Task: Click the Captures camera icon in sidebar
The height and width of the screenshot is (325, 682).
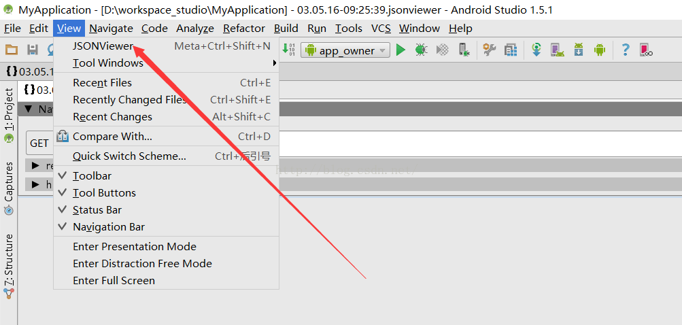Action: coord(9,211)
